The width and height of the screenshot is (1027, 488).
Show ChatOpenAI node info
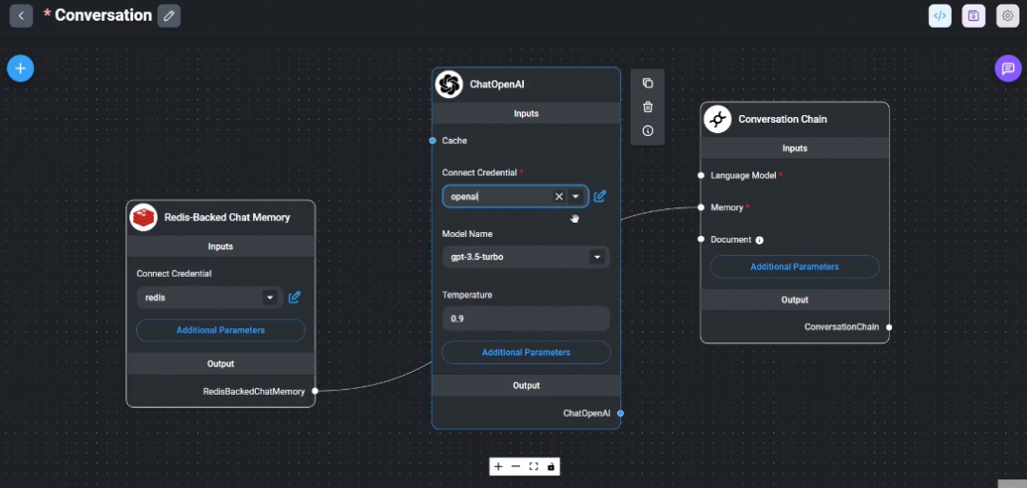[x=648, y=131]
